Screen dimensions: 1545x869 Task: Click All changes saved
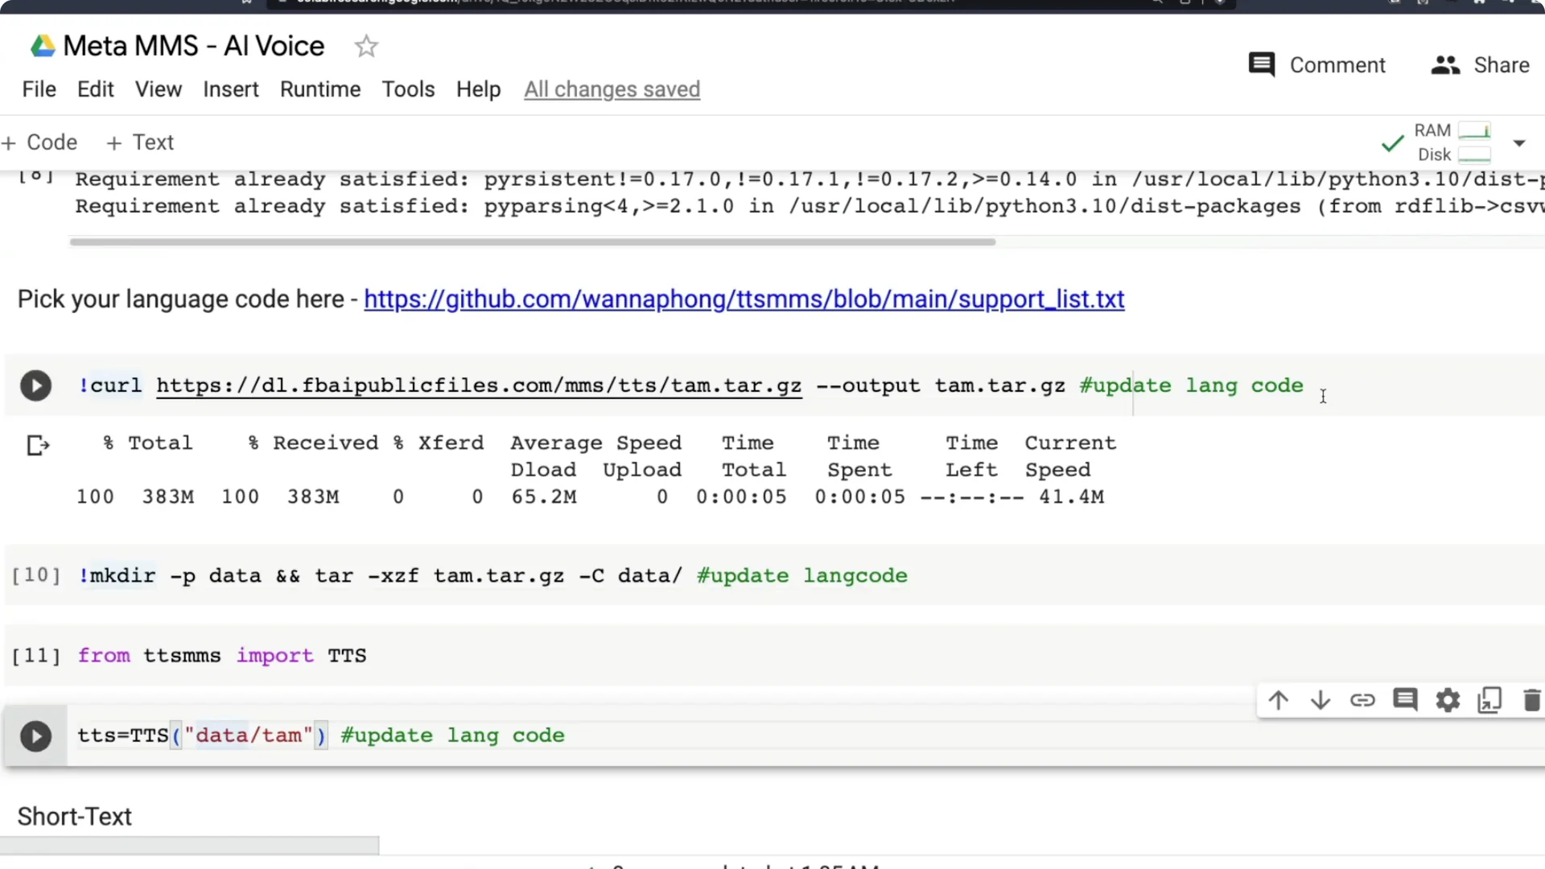click(x=612, y=89)
